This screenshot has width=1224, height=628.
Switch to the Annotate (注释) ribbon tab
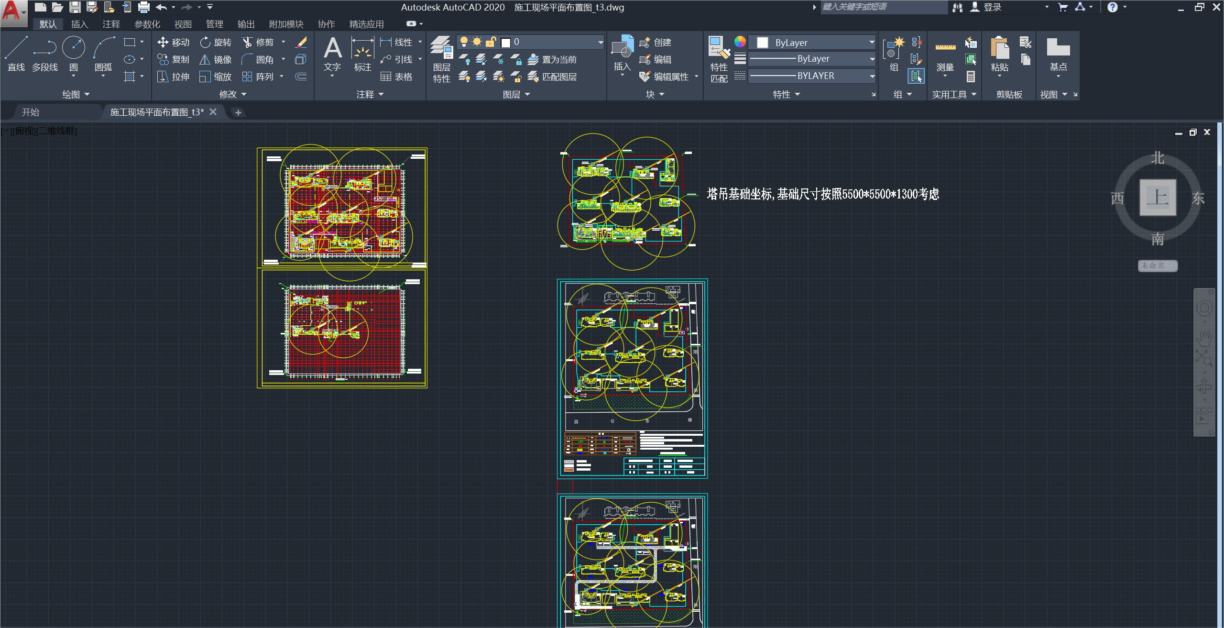pos(111,24)
